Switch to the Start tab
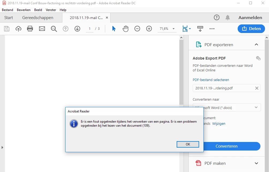 pyautogui.click(x=9, y=17)
